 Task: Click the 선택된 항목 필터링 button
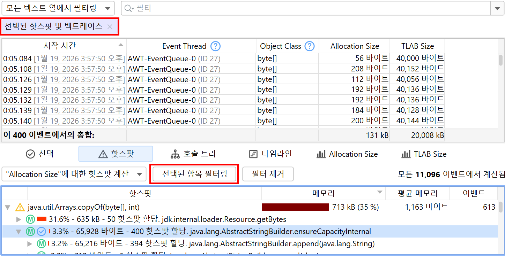point(194,174)
